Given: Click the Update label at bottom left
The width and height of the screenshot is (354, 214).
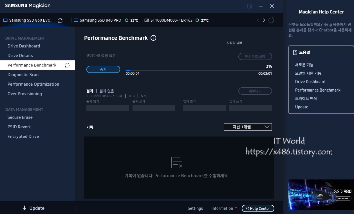Looking at the screenshot, I should tap(37, 208).
